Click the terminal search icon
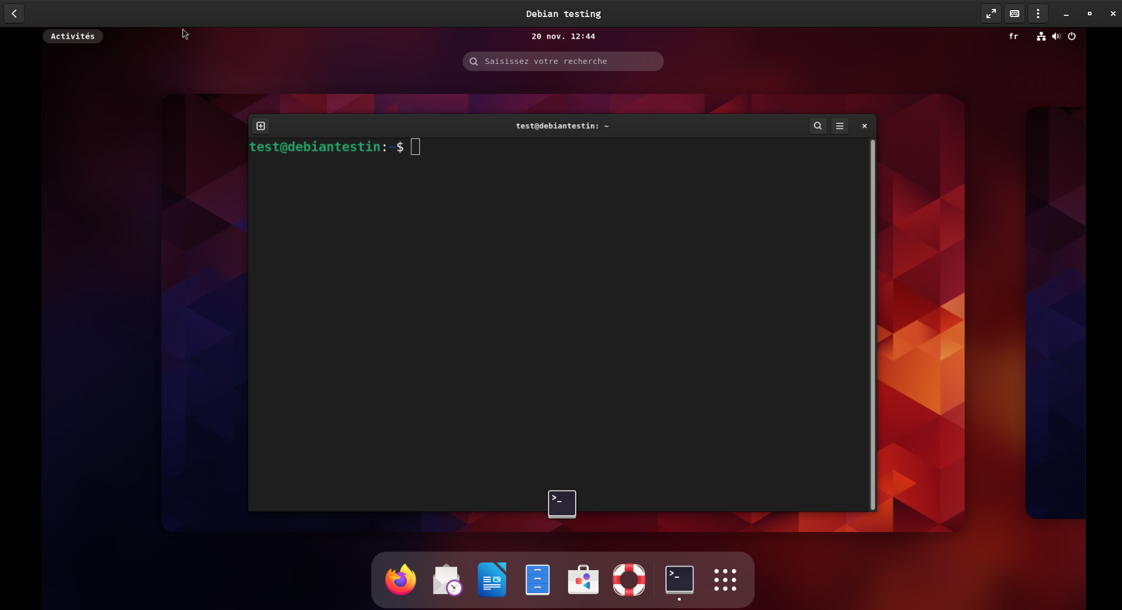Image resolution: width=1122 pixels, height=610 pixels. [817, 126]
